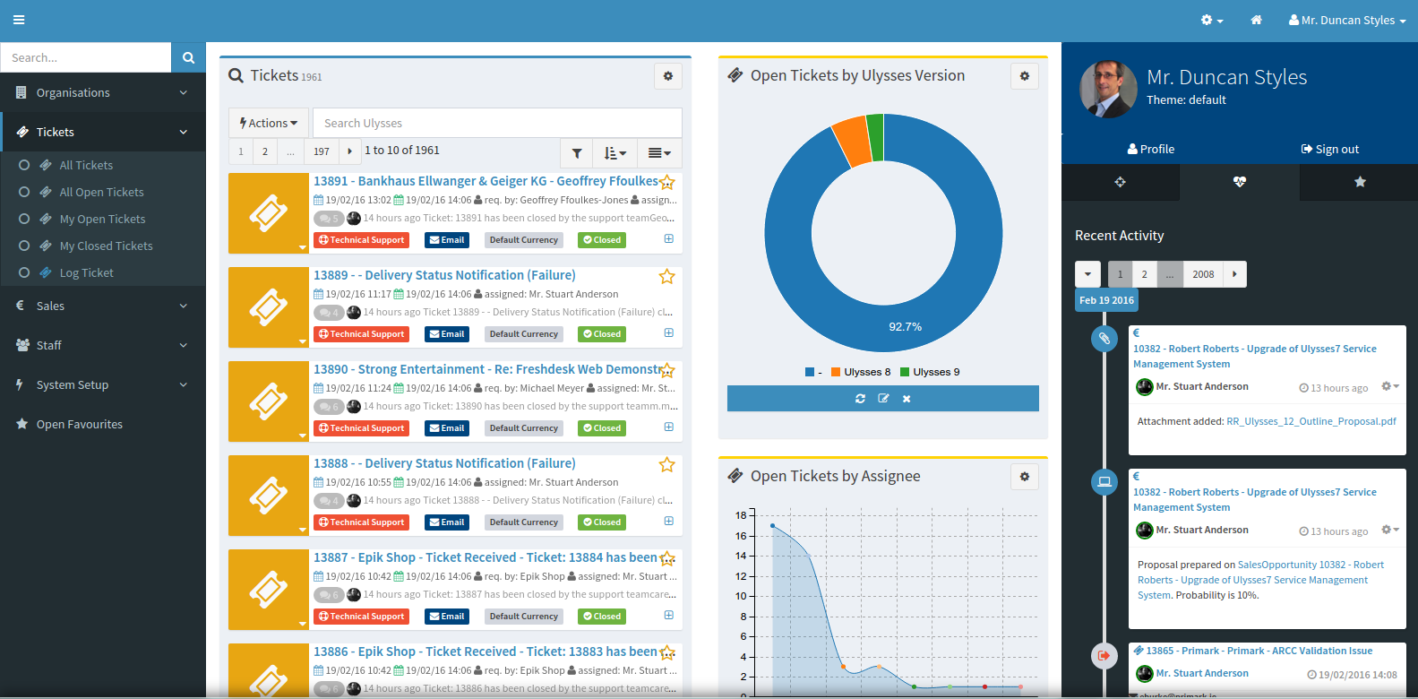
Task: Expand details plus icon on ticket 13891
Action: 668,238
